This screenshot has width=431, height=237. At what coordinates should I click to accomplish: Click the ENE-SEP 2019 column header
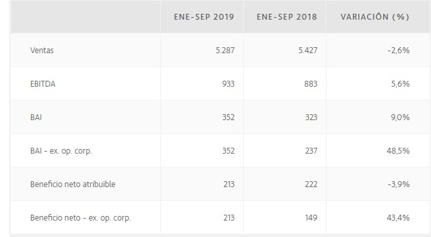pyautogui.click(x=204, y=17)
